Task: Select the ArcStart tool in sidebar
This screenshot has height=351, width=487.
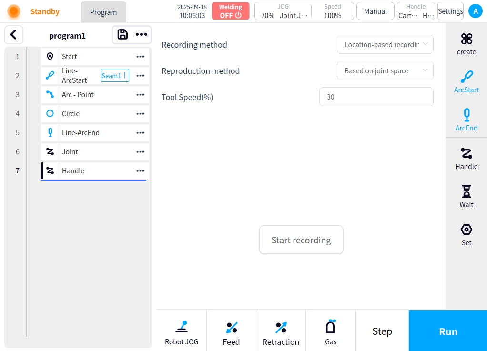Action: (x=466, y=81)
